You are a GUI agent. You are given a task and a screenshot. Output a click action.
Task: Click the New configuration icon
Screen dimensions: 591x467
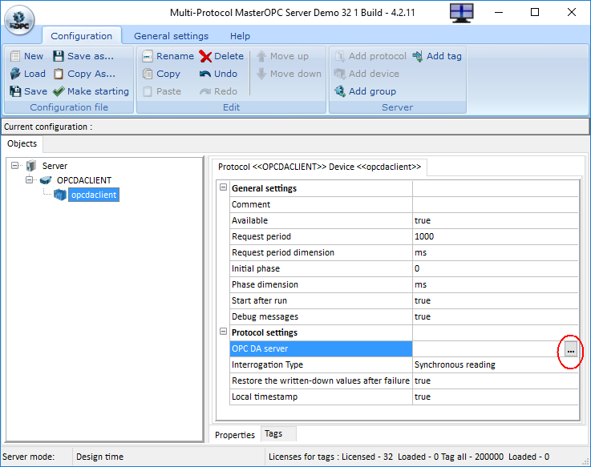tap(15, 56)
